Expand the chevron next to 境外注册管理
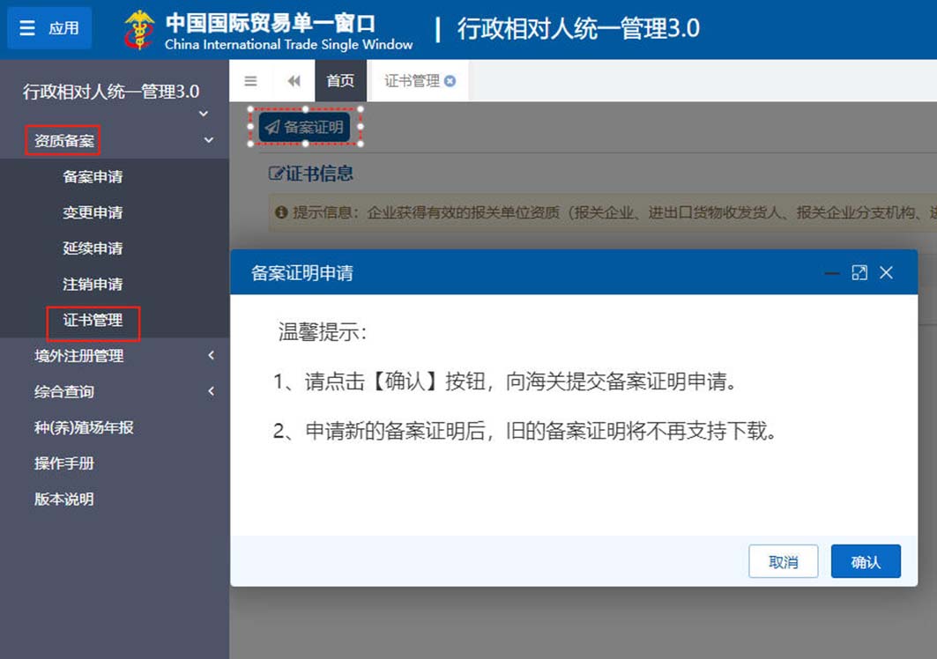This screenshot has height=659, width=937. [x=211, y=355]
